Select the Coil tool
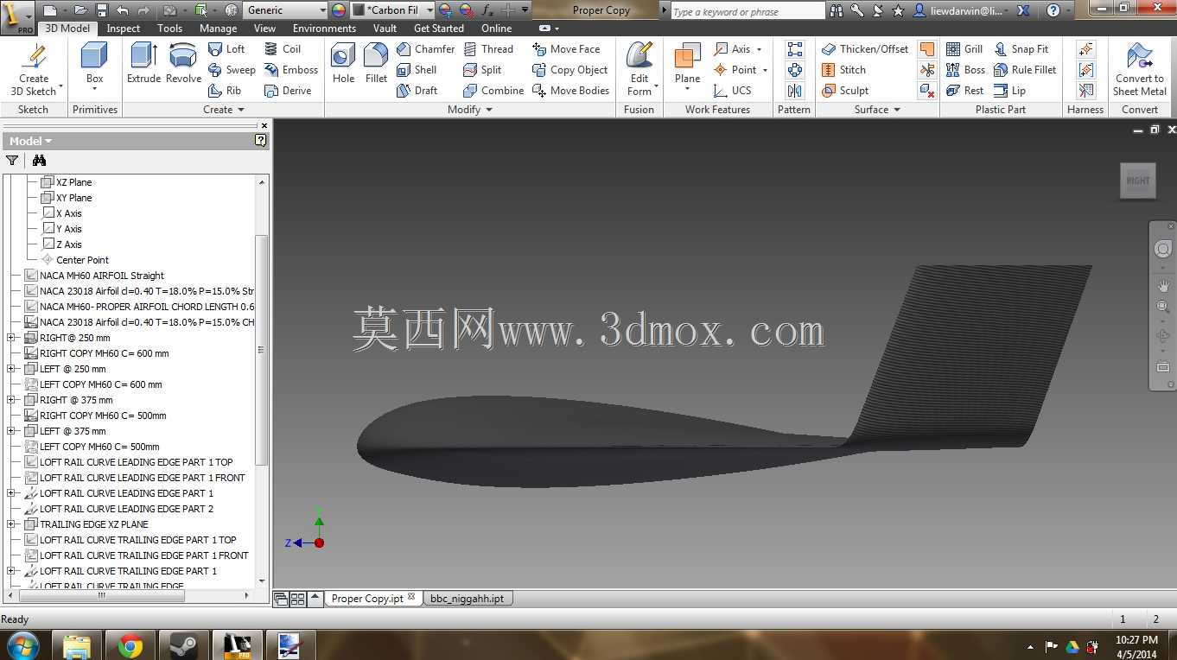 click(x=283, y=49)
